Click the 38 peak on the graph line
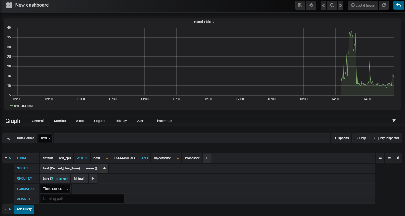This screenshot has height=216, width=405. 351,31
